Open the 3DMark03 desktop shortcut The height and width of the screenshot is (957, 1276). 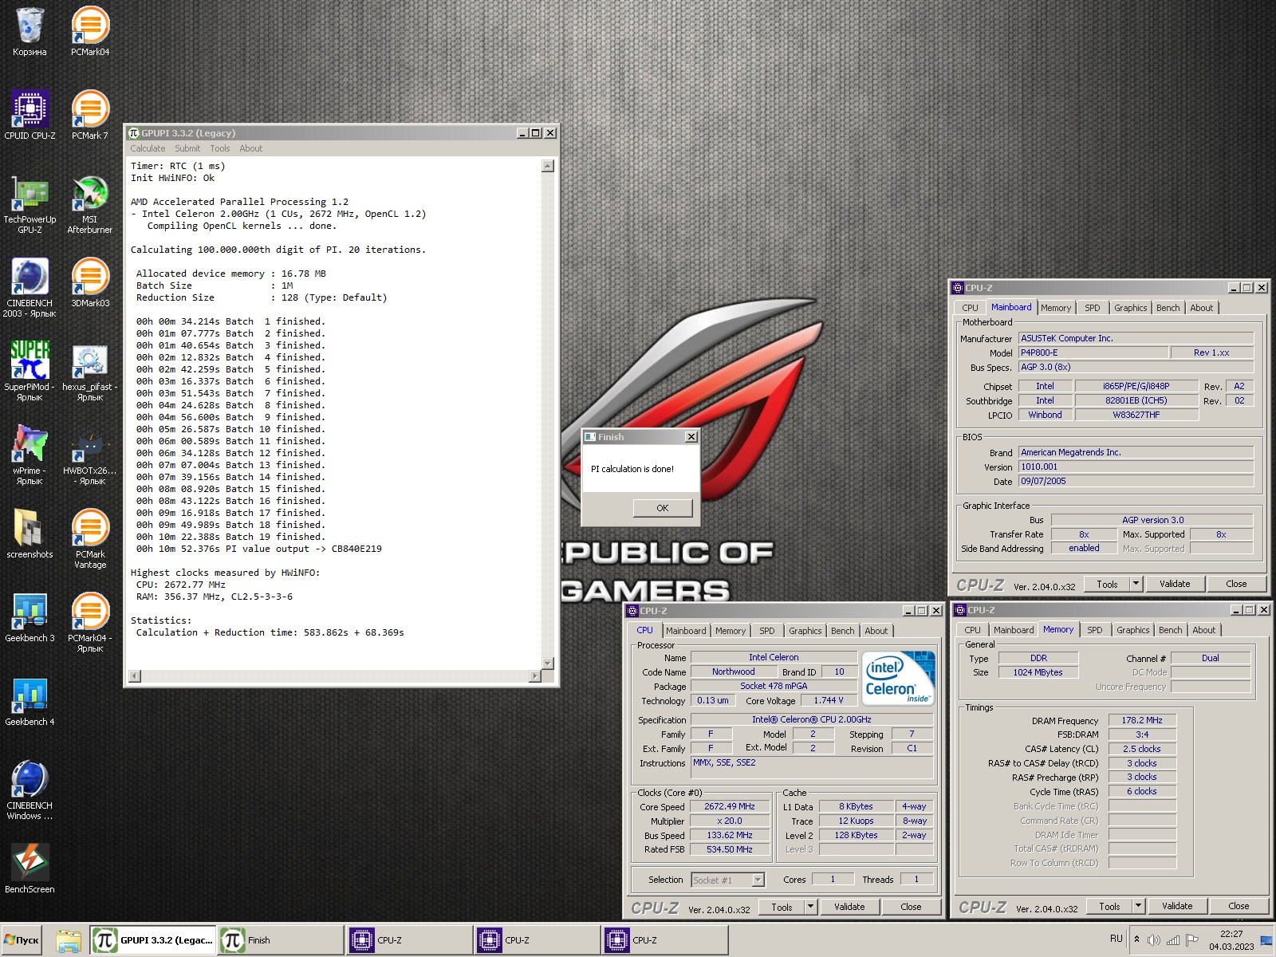[x=90, y=283]
